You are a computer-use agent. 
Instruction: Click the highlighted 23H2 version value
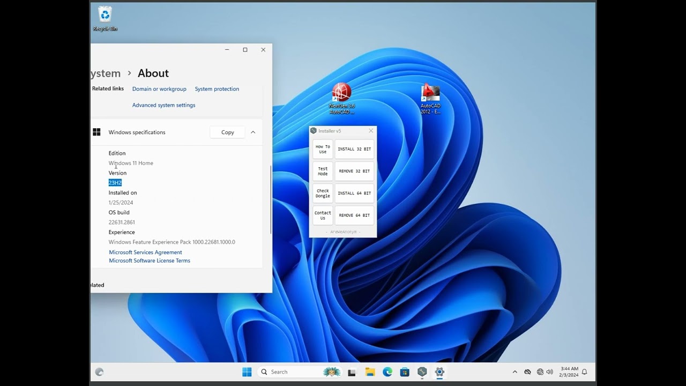pos(115,183)
